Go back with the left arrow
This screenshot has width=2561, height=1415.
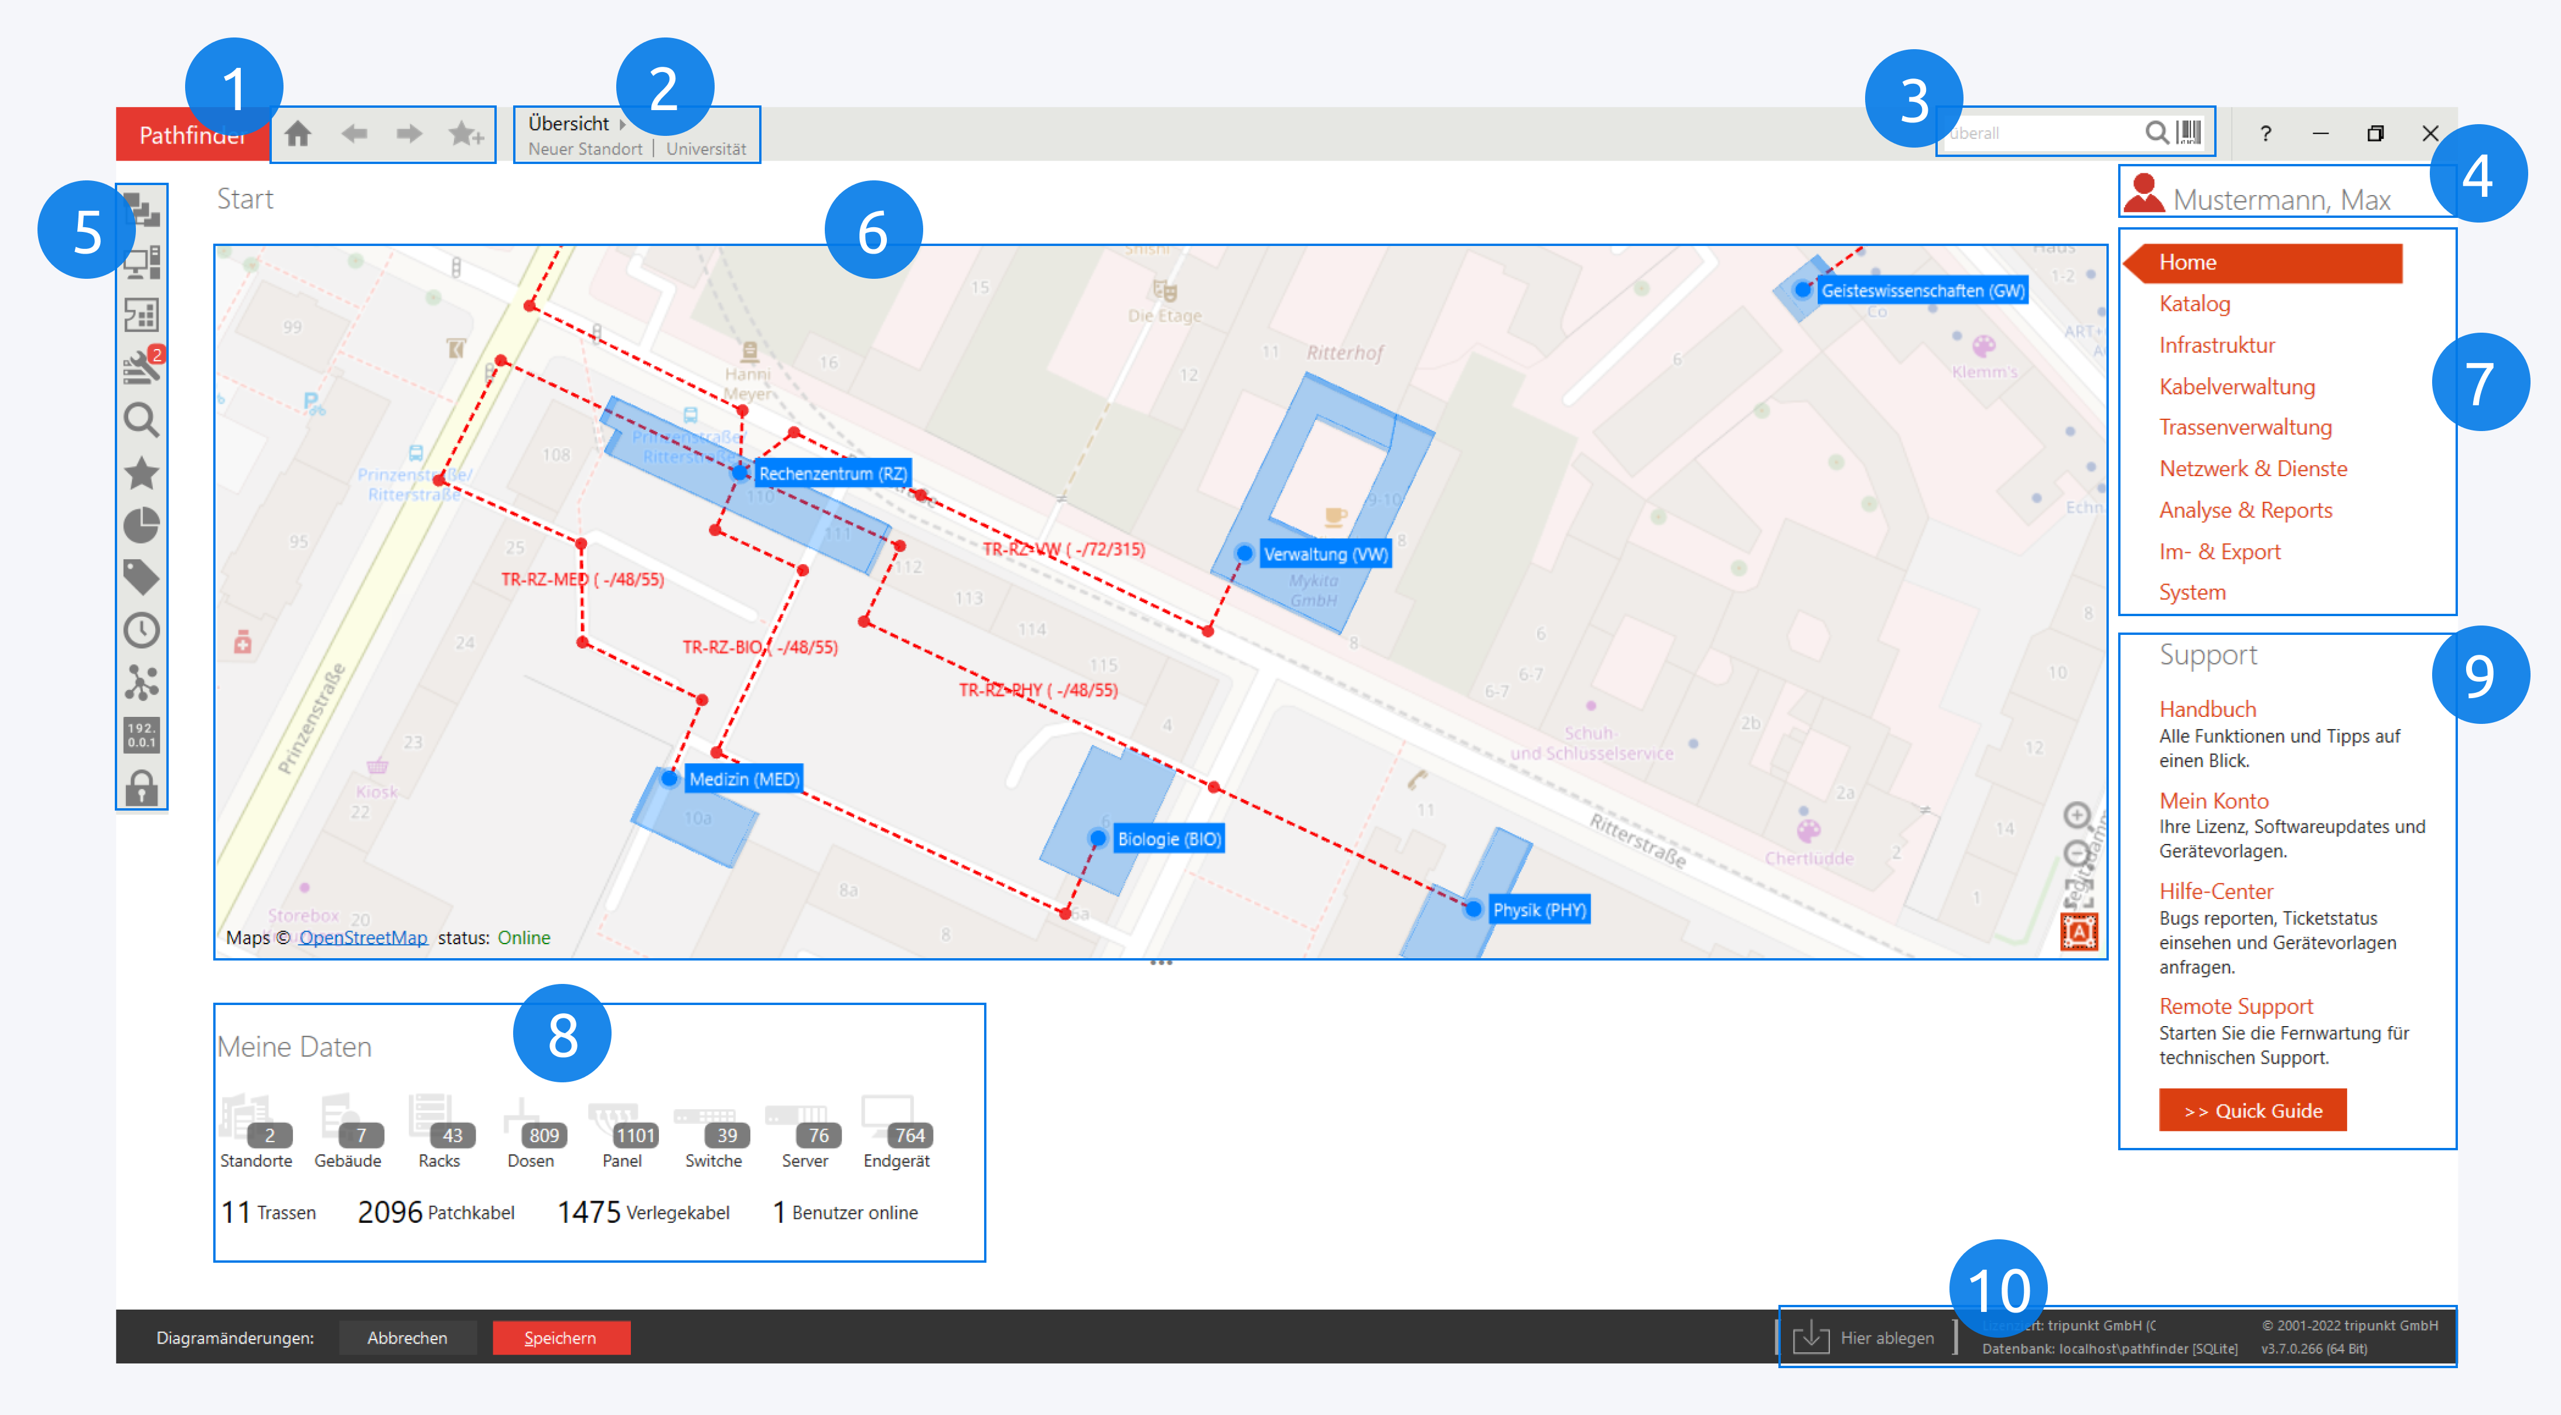coord(354,134)
